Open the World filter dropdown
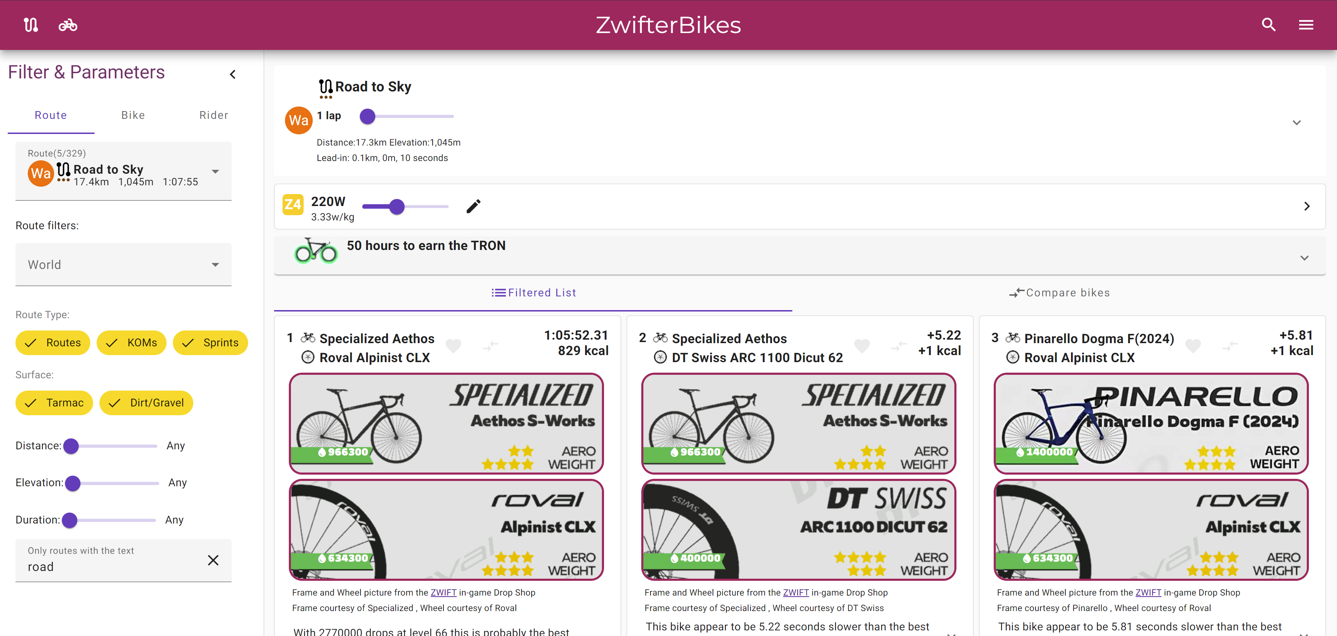 [124, 265]
